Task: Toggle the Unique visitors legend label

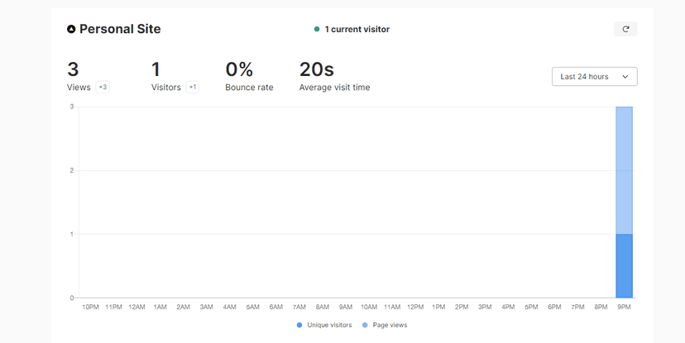Action: click(x=329, y=325)
